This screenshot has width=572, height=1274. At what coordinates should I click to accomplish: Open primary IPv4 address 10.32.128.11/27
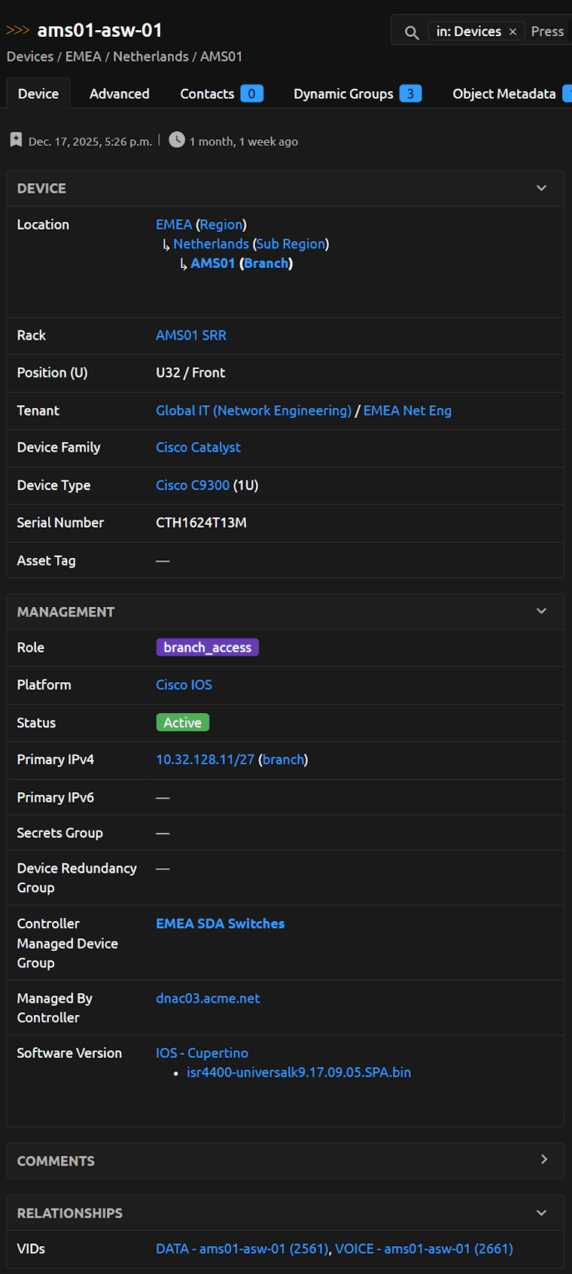pos(205,760)
